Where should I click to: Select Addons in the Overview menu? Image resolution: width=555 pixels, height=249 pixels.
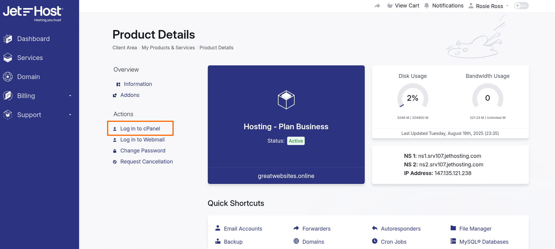[x=130, y=95]
